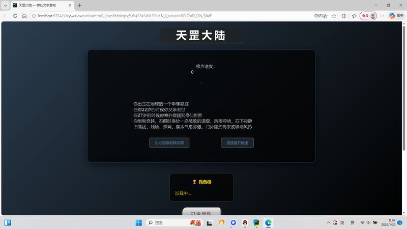Click the red-dot sync tray icon
This screenshot has height=229, width=407.
click(x=335, y=223)
